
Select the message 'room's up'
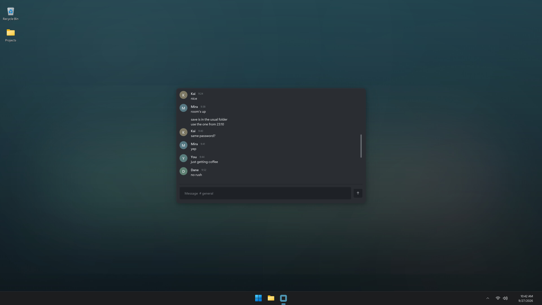[198, 112]
